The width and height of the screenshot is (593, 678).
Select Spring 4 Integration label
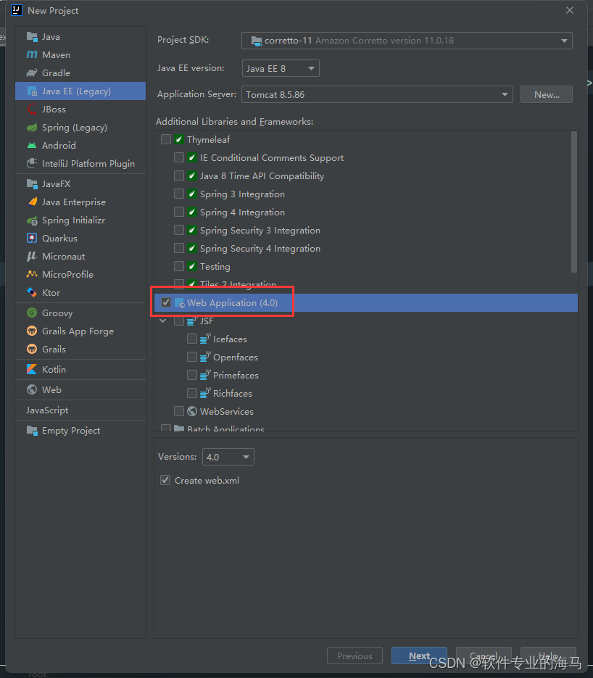pyautogui.click(x=242, y=212)
